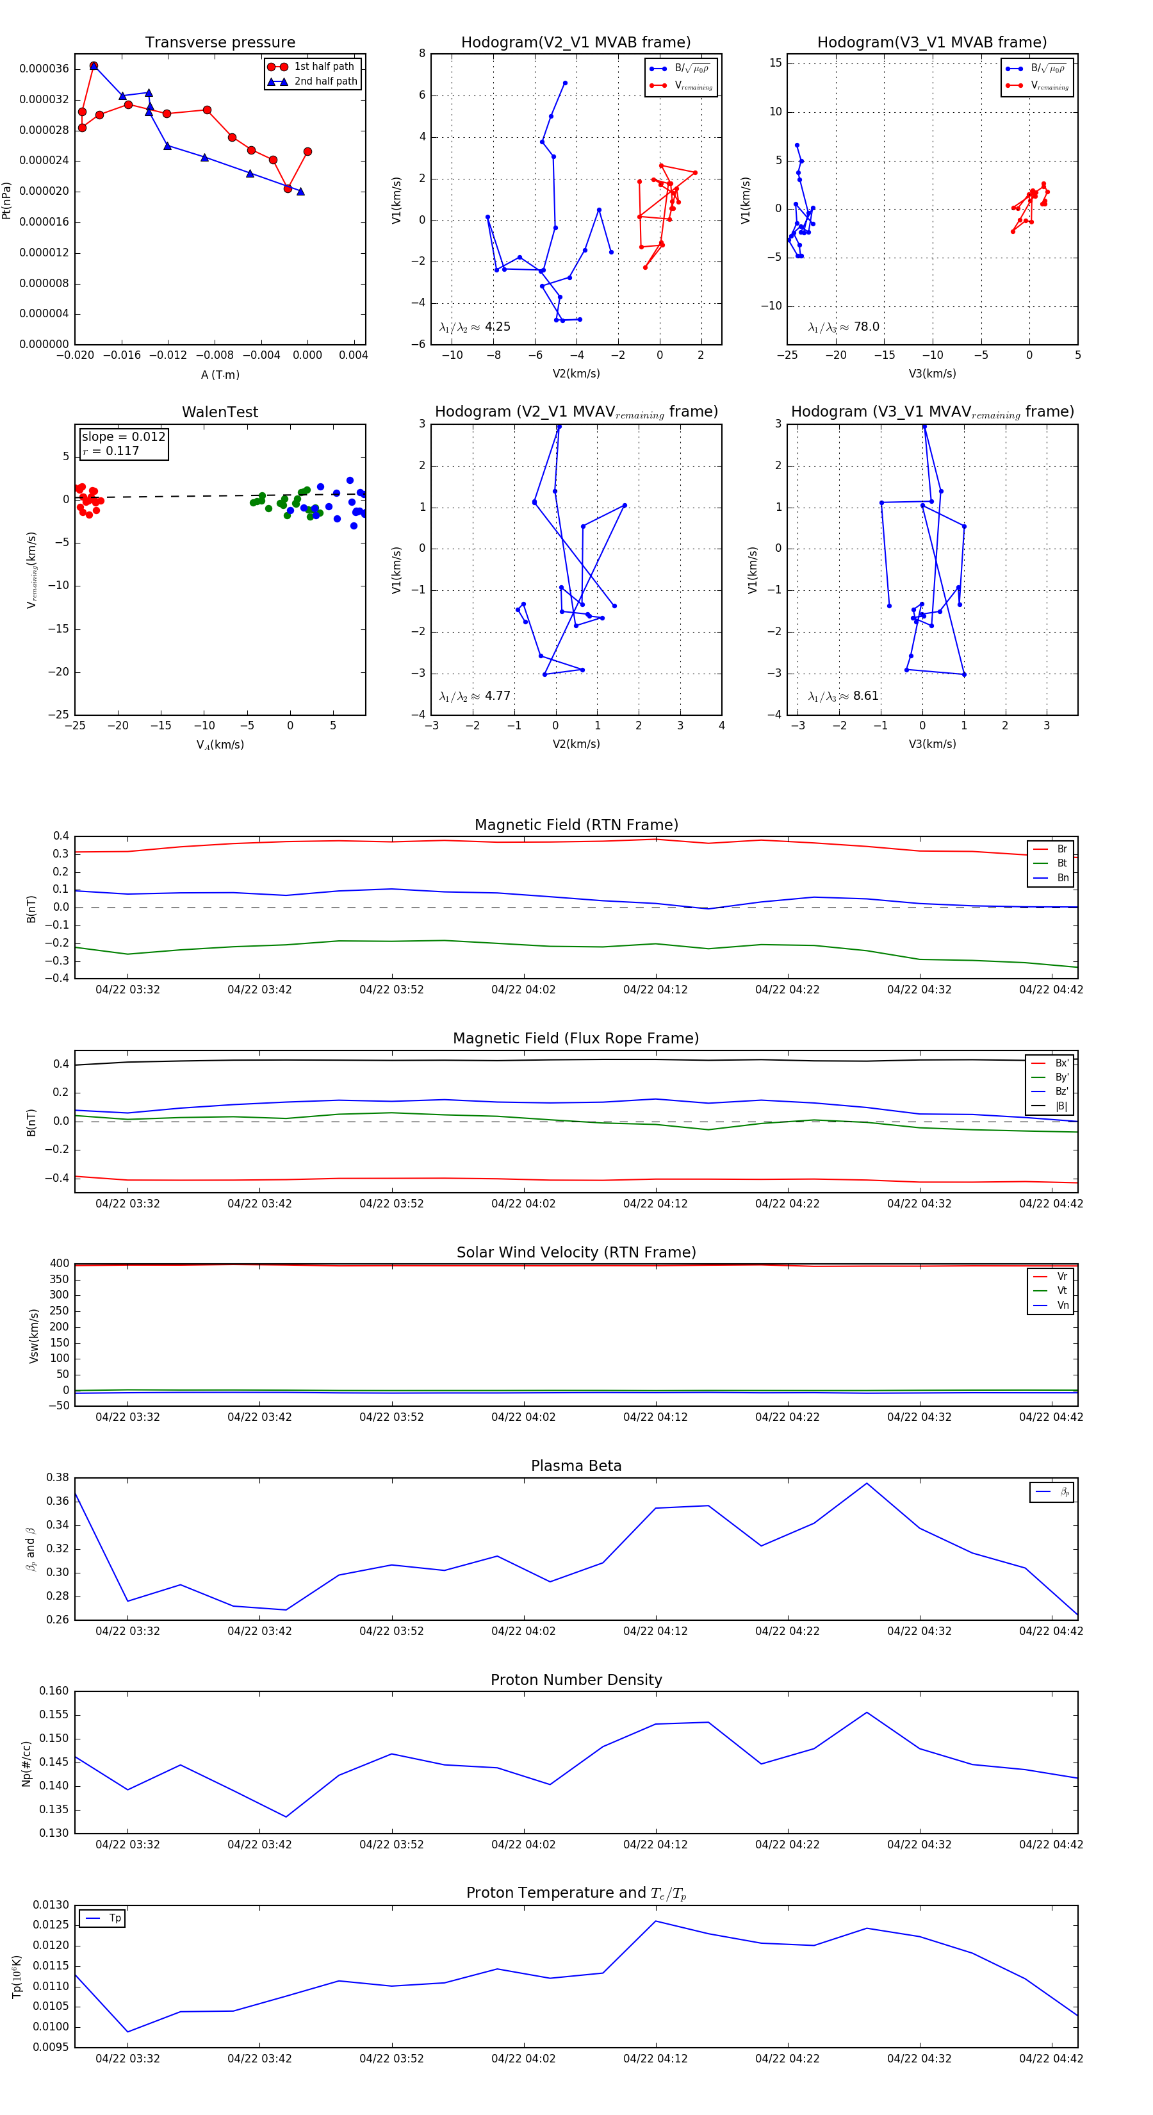Click the "Hodogram(V3_V1 MVAB frame)" title
This screenshot has height=2115, width=1153.
click(932, 42)
